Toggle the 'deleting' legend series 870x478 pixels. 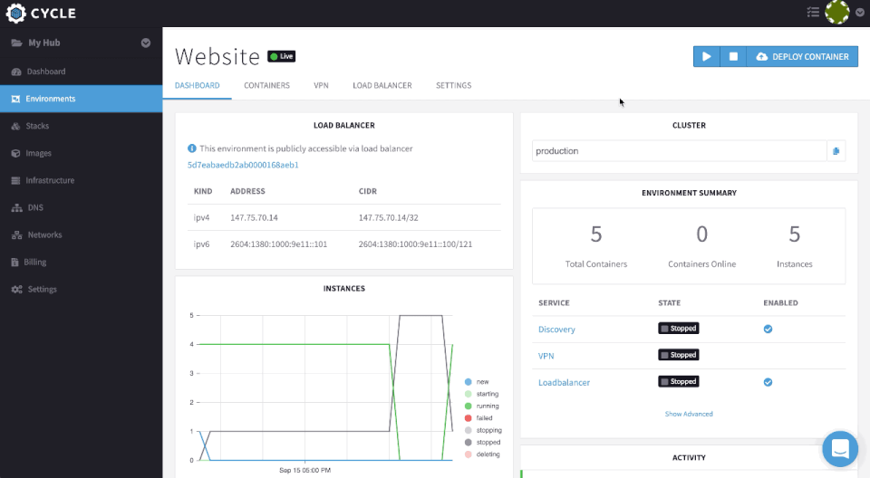482,454
